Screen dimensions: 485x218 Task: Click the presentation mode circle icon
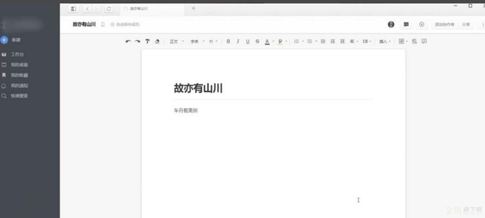[x=422, y=24]
